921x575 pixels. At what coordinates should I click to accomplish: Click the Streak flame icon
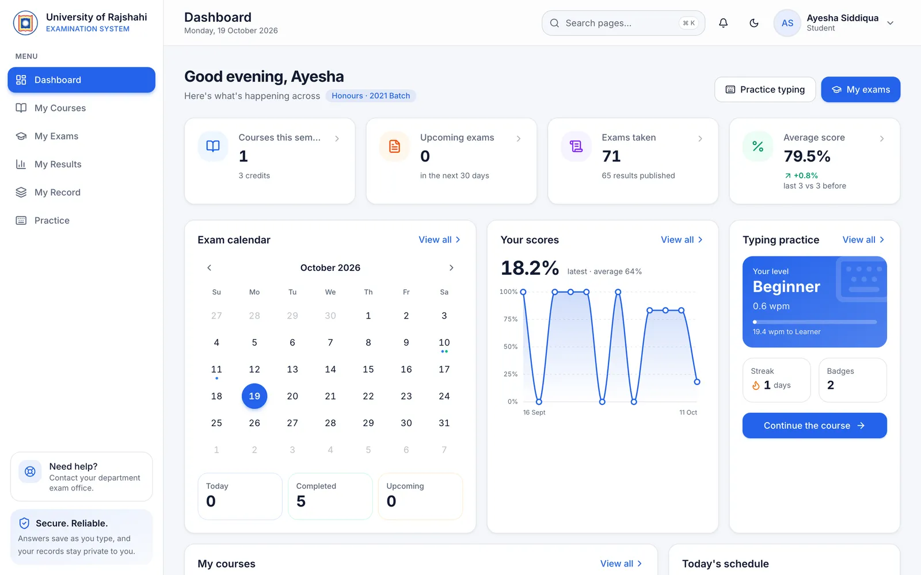coord(756,385)
